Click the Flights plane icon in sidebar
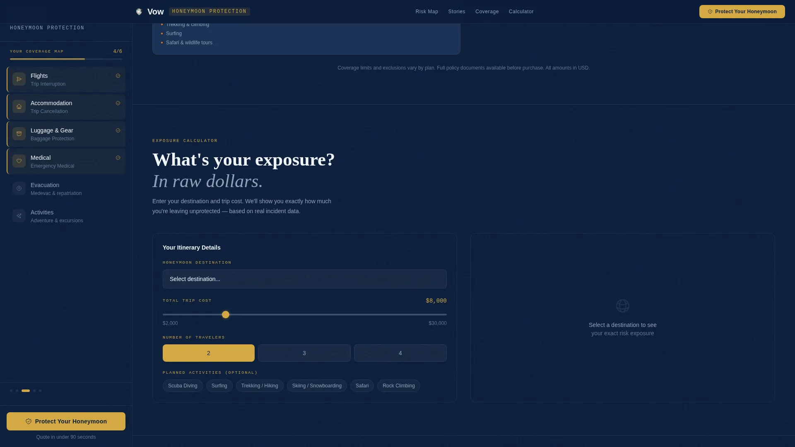The height and width of the screenshot is (447, 795). pos(19,79)
